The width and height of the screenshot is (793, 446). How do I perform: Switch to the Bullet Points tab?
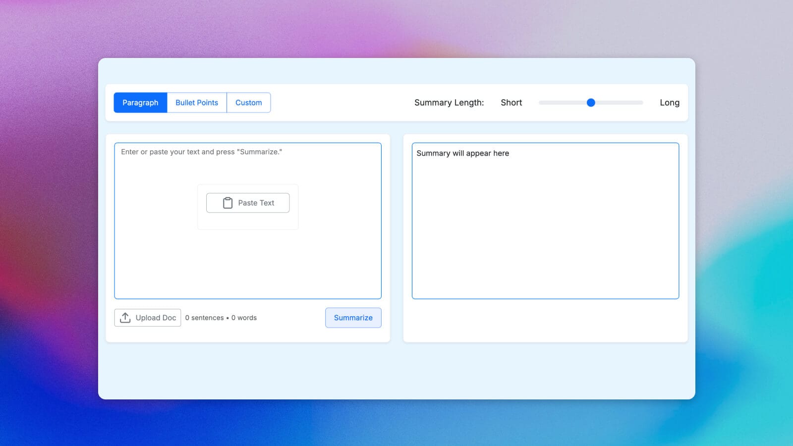pyautogui.click(x=197, y=103)
